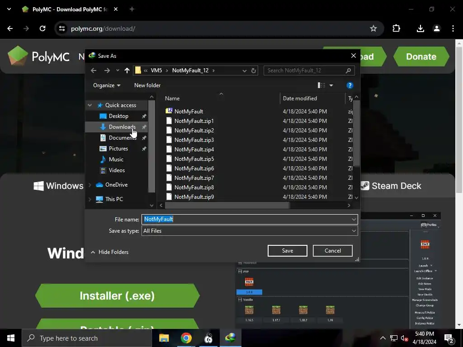Viewport: 463px width, 347px height.
Task: Click VM5 in the address breadcrumb
Action: tap(156, 70)
